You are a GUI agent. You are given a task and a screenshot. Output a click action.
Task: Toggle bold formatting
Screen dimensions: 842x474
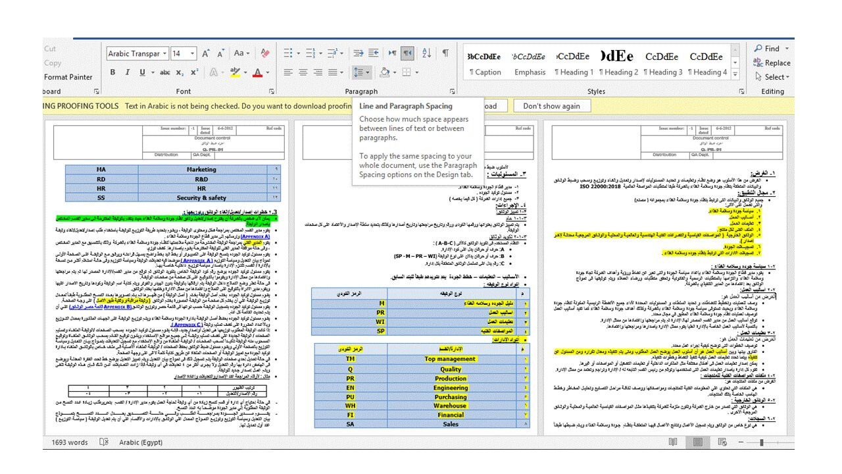pyautogui.click(x=112, y=72)
